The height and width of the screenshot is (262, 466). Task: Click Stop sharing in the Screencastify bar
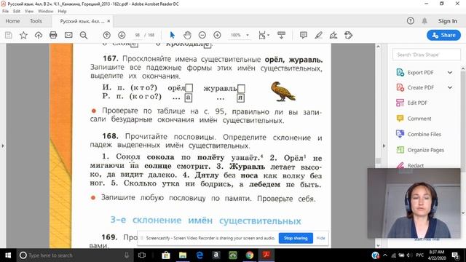click(296, 238)
